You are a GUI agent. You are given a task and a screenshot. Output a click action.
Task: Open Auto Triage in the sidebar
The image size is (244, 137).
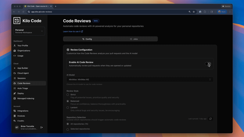[23, 88]
